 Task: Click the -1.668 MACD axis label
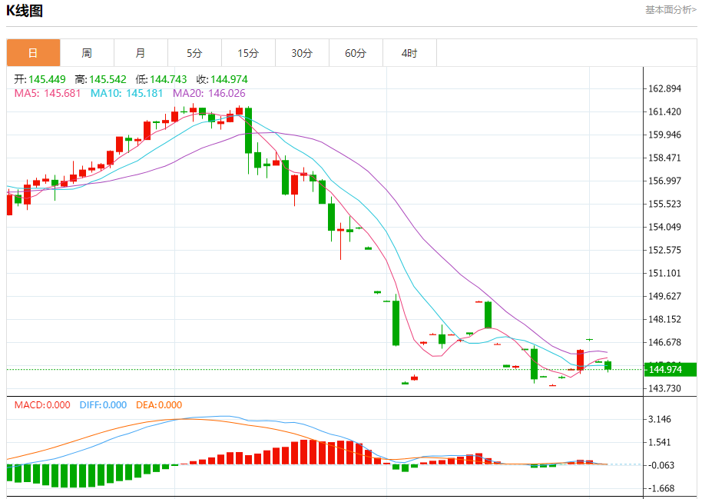(661, 488)
